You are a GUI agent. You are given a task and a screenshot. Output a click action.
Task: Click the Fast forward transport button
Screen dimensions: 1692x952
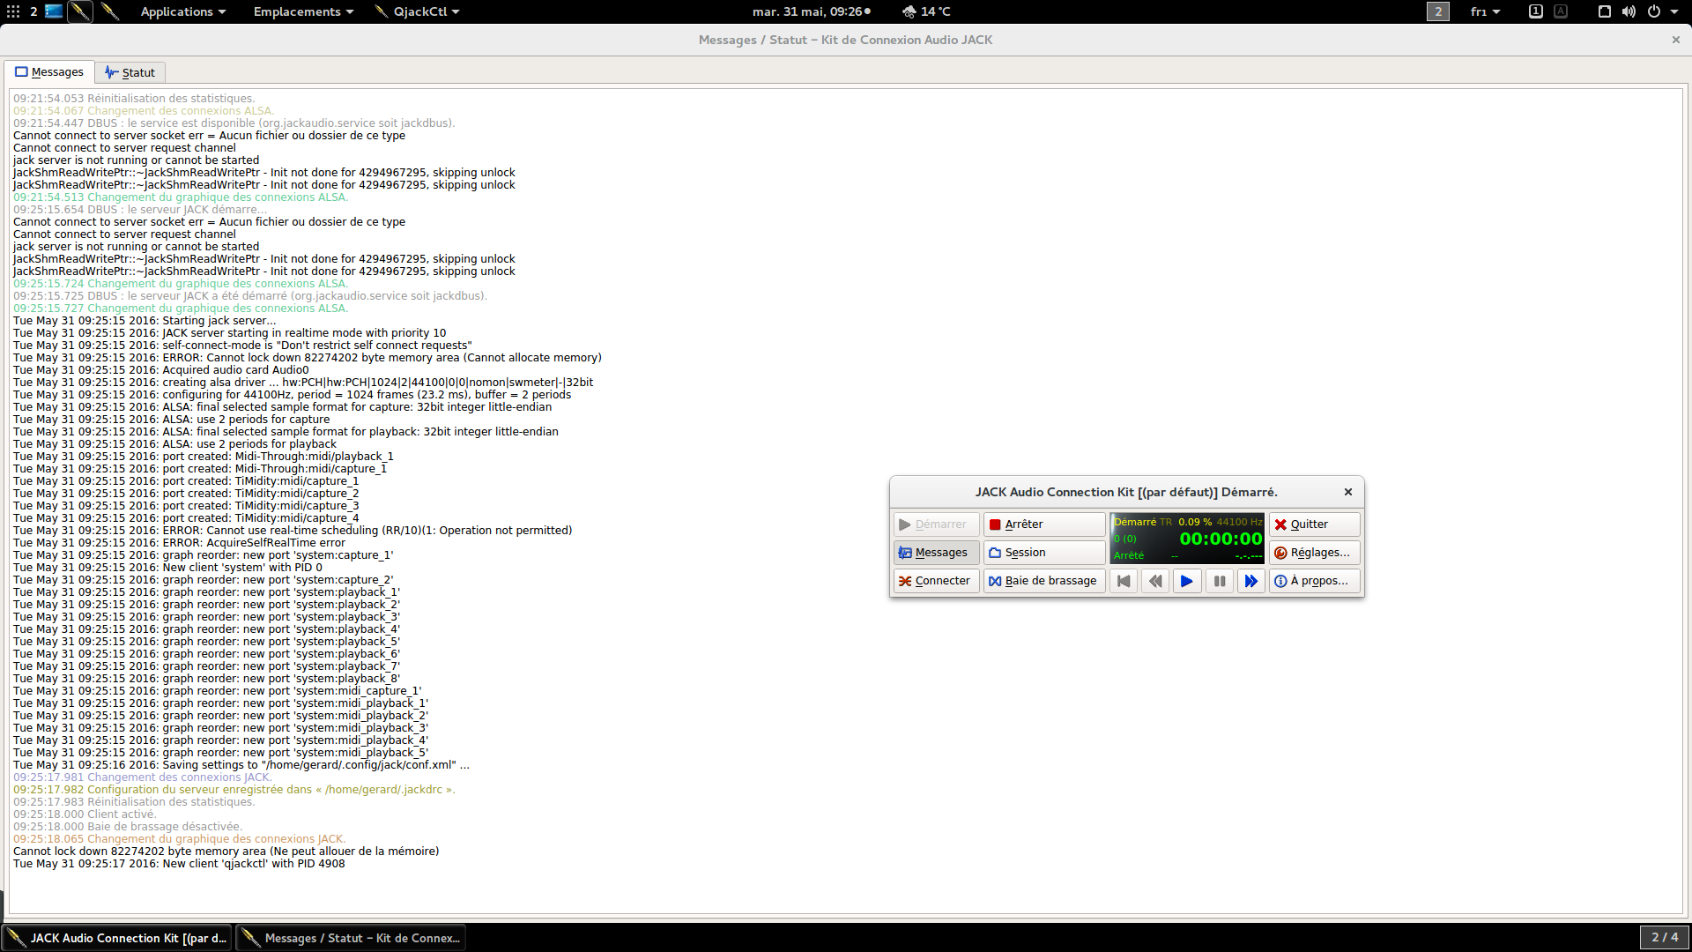pos(1250,581)
